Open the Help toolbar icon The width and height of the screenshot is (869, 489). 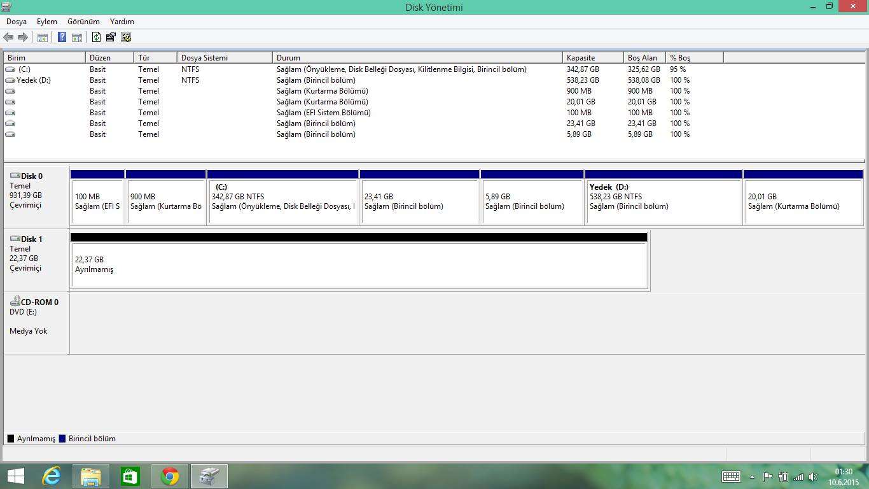tap(62, 38)
